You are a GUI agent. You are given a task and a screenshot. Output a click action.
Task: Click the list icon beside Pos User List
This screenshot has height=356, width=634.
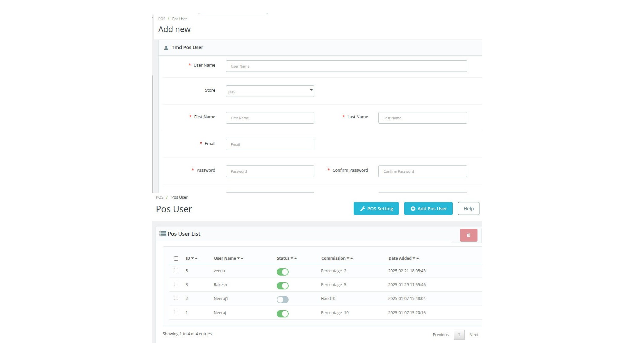pos(162,234)
